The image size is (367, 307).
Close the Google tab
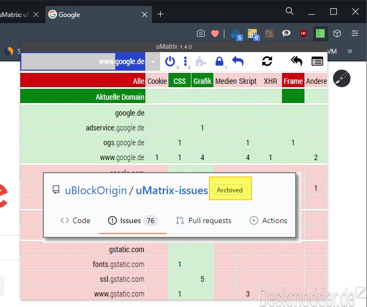[x=144, y=14]
